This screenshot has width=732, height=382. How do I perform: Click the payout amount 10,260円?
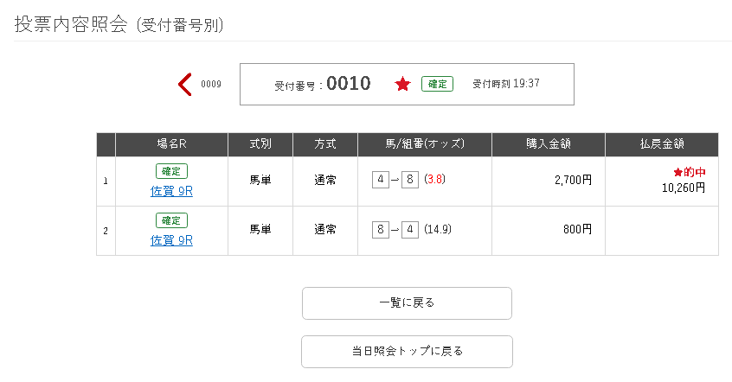pos(684,188)
